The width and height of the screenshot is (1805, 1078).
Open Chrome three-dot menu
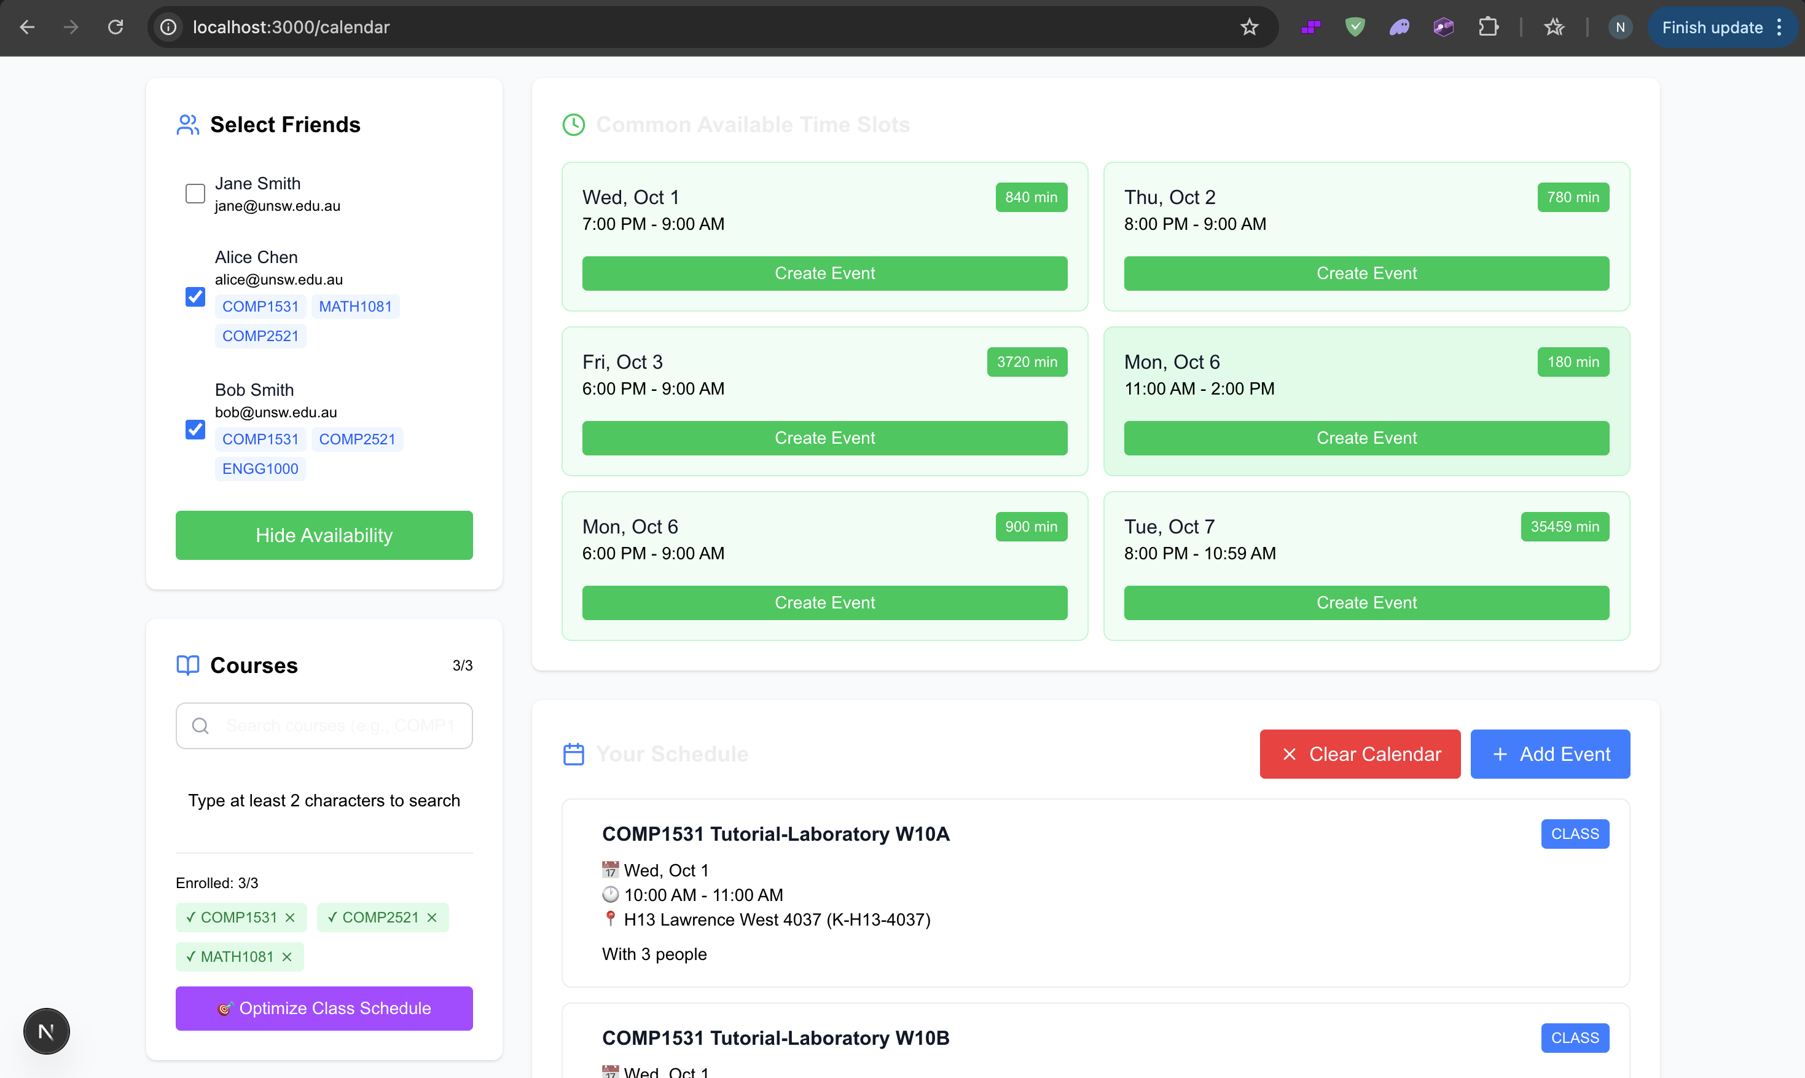click(x=1780, y=28)
